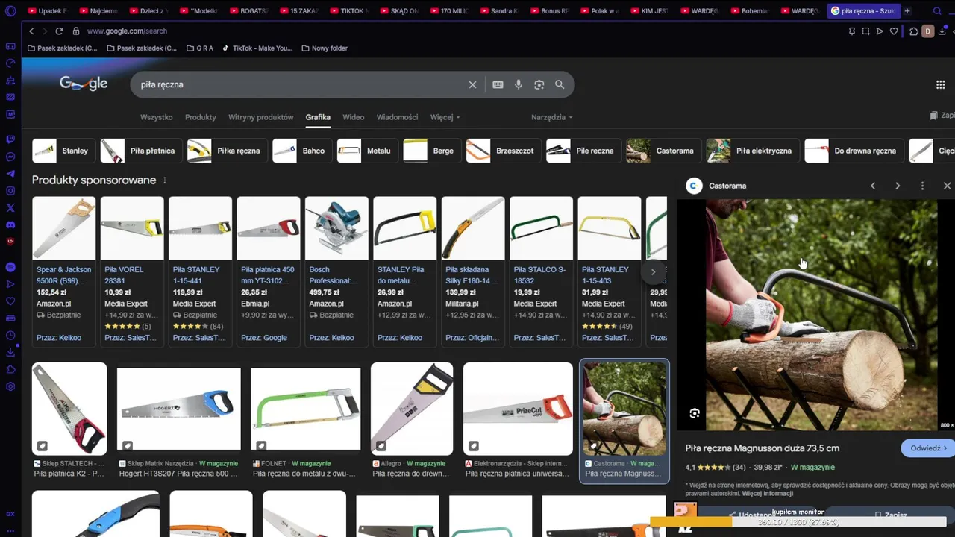Select the Piła elektryczna filter chip

(x=754, y=151)
